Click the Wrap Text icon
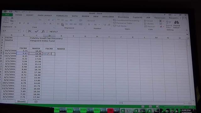 pos(80,20)
